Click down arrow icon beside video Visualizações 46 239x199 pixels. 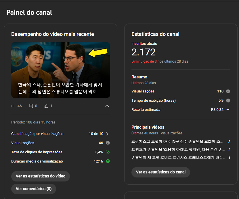pos(108,143)
